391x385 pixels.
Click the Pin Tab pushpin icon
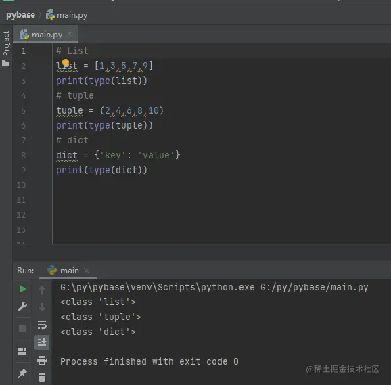pos(22,373)
